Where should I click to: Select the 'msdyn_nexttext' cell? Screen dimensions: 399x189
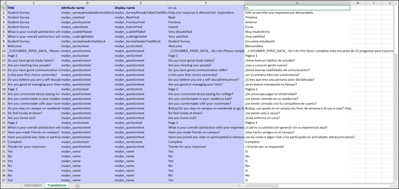pos(87,17)
